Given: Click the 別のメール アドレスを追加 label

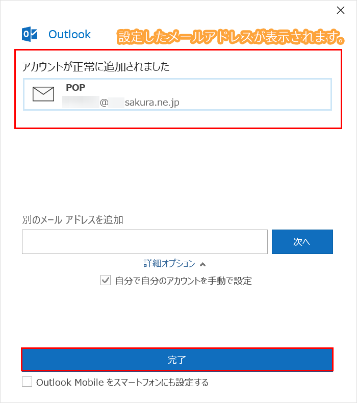Looking at the screenshot, I should [72, 220].
